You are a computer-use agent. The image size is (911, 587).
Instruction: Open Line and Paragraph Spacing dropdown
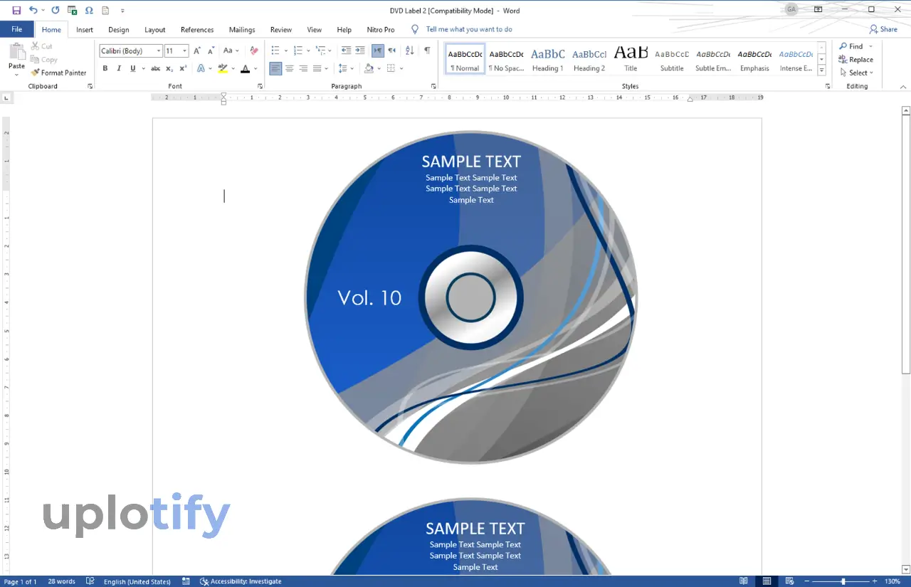pos(345,68)
